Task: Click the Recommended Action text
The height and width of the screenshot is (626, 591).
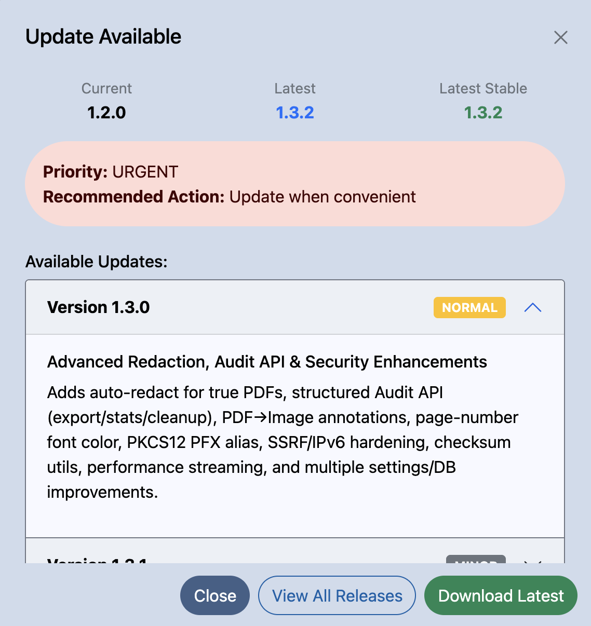Action: 230,197
